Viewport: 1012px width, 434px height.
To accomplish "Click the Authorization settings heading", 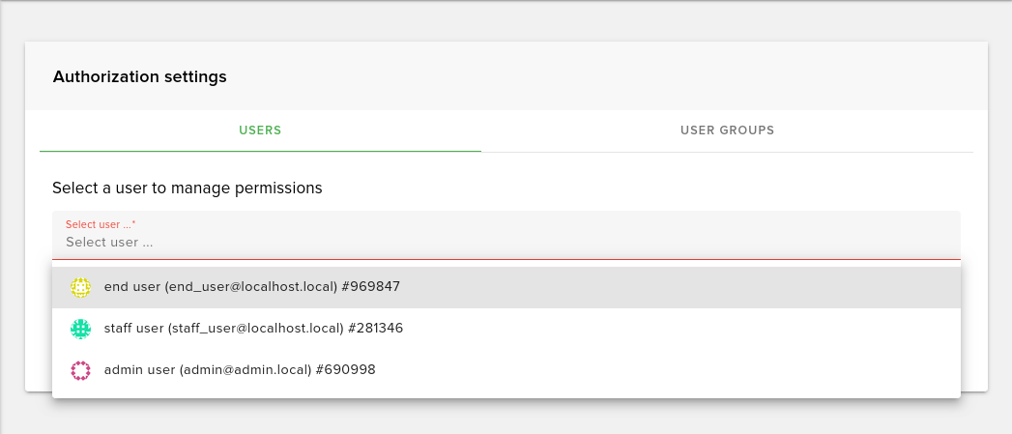I will coord(139,76).
